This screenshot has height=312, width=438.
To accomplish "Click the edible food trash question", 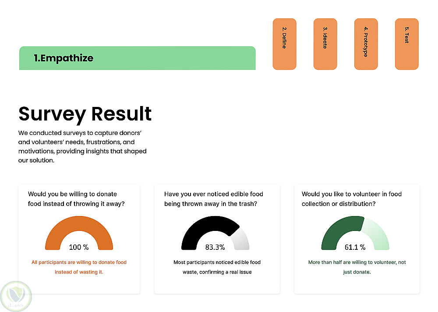I will point(213,199).
